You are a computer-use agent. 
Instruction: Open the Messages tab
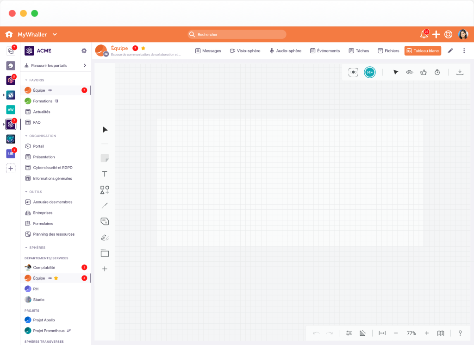coord(208,51)
